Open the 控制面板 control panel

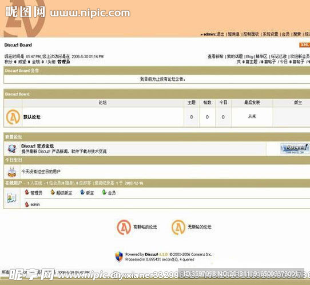coord(251,34)
